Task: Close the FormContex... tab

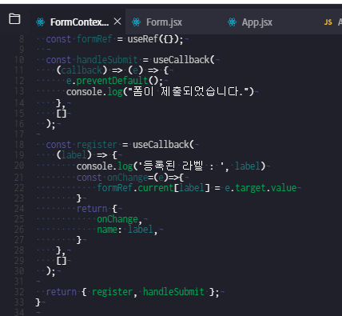Action: 117,22
